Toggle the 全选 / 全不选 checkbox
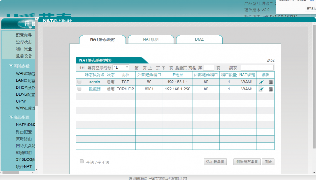The width and height of the screenshot is (316, 180). 82,161
